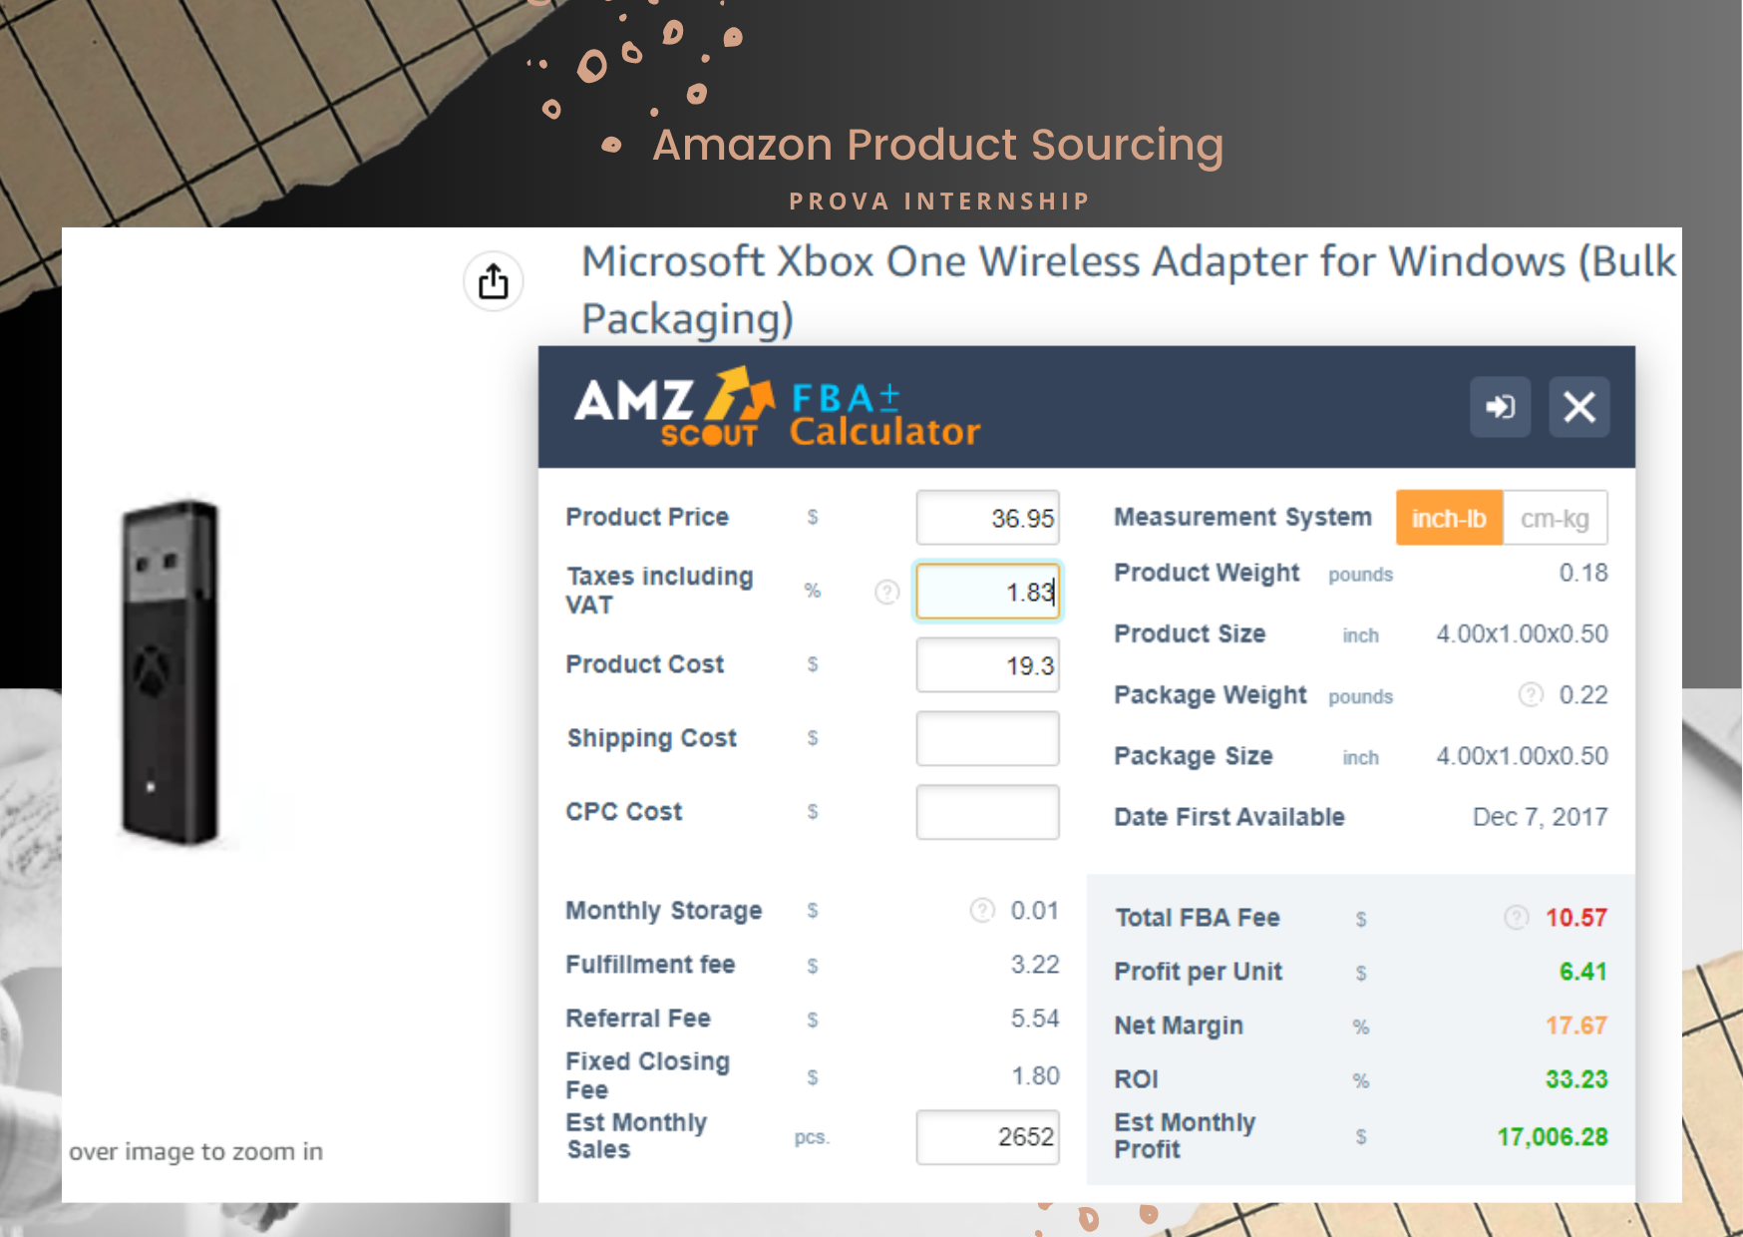Open help icon next to Monthly Storage
Image resolution: width=1743 pixels, height=1237 pixels.
point(982,910)
